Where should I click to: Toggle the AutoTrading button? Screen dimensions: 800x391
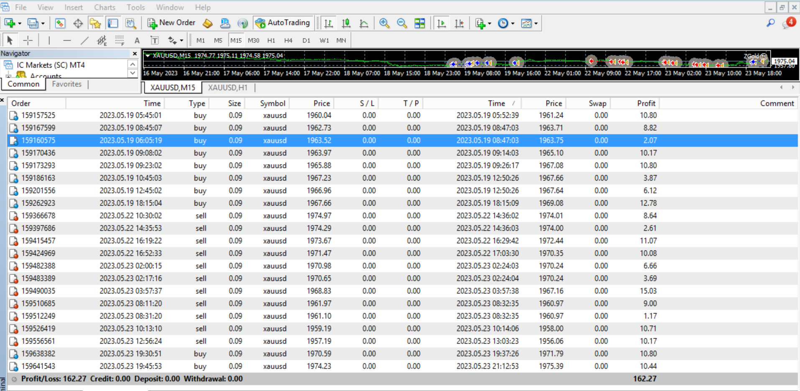(x=283, y=23)
